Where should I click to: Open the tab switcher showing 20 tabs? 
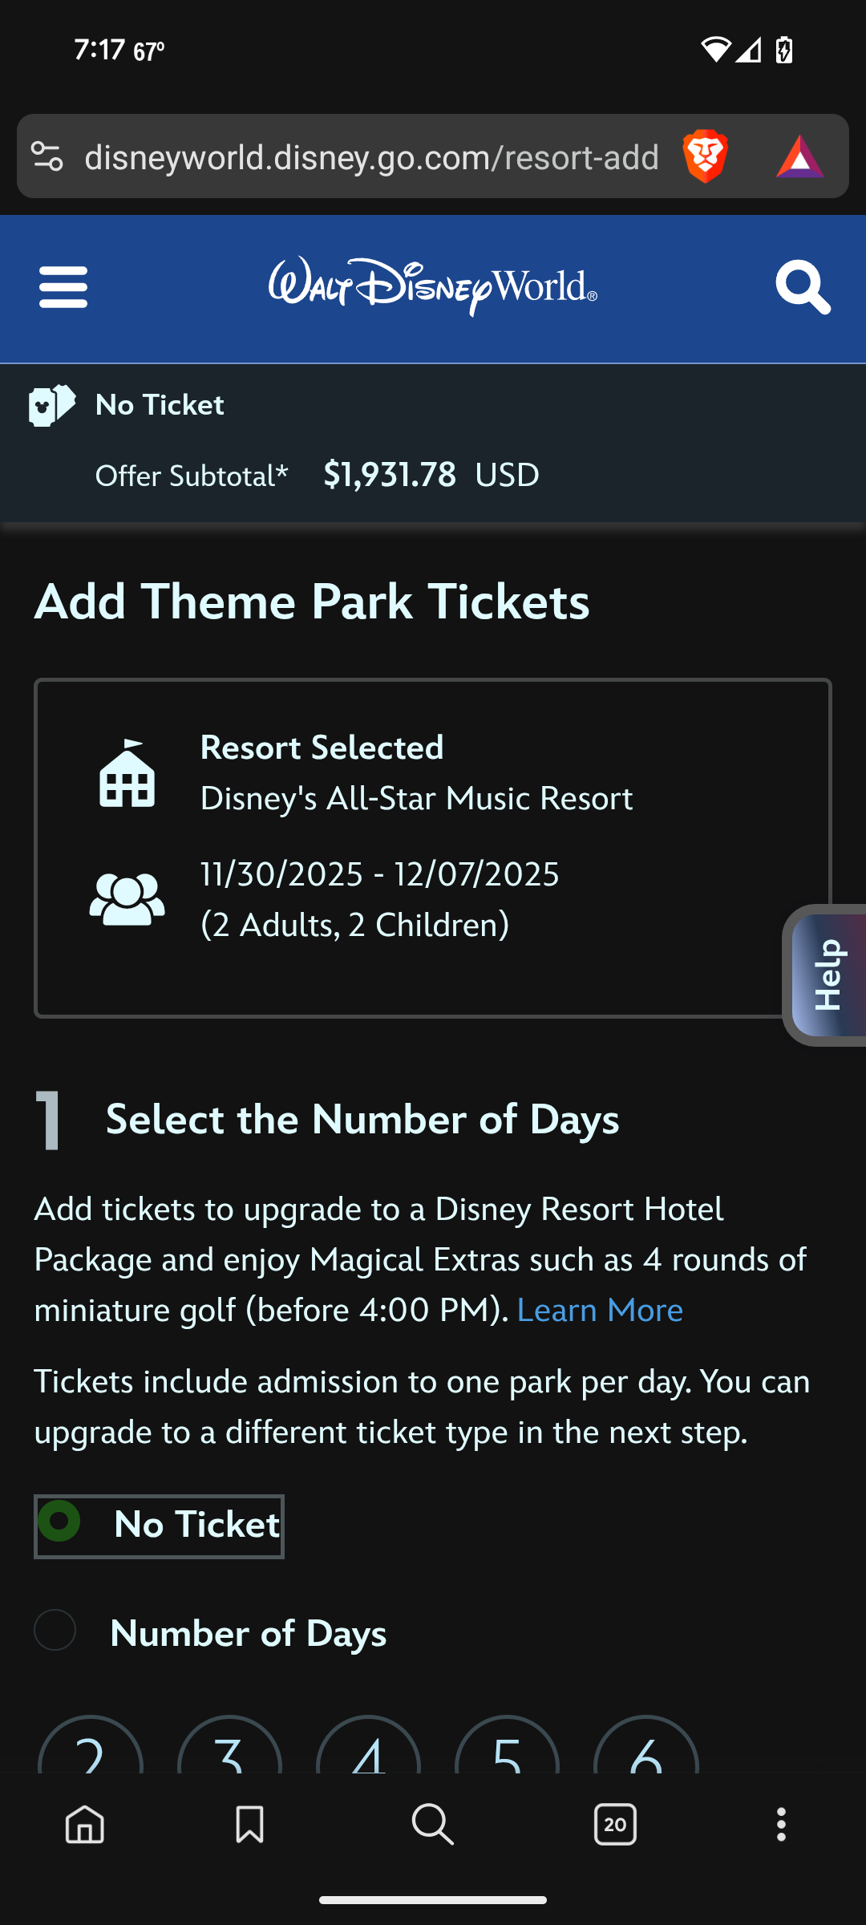pos(615,1825)
